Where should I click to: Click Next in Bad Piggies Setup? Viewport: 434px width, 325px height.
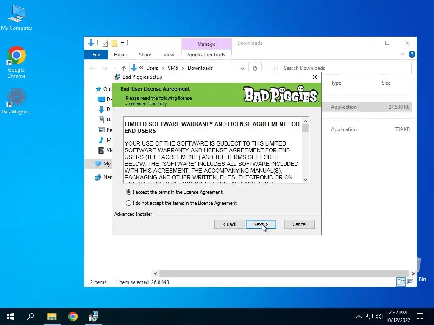point(261,224)
